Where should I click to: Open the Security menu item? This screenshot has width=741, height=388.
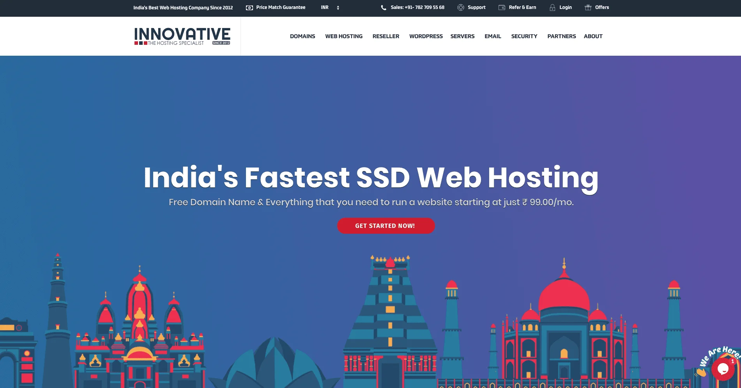[x=524, y=36]
